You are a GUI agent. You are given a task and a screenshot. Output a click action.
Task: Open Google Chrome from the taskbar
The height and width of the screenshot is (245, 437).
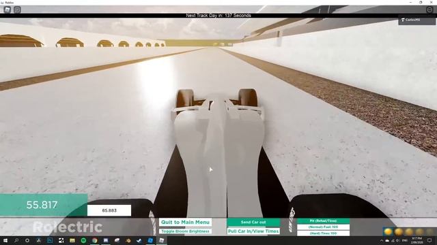coord(95,240)
